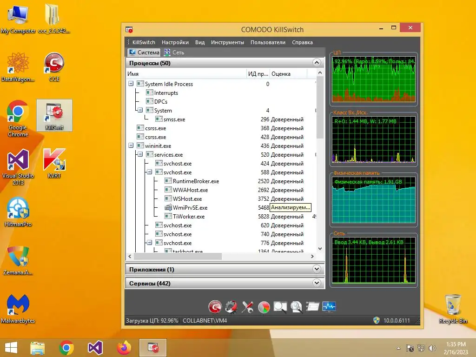Click the shield icon in status bar

(x=377, y=321)
